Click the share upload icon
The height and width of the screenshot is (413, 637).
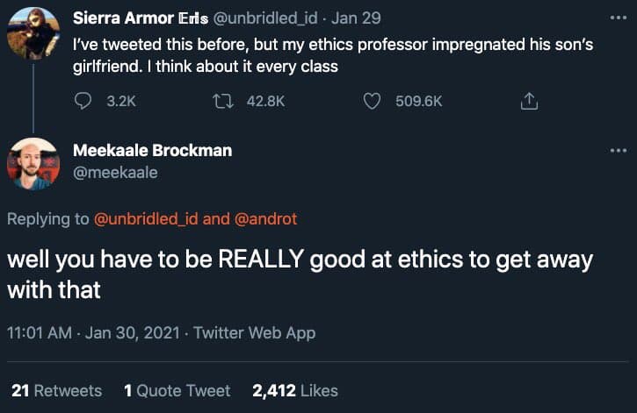[529, 102]
